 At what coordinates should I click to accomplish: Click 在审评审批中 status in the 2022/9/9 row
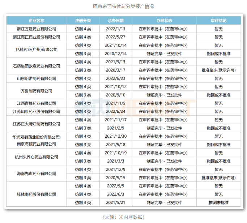click(x=163, y=186)
